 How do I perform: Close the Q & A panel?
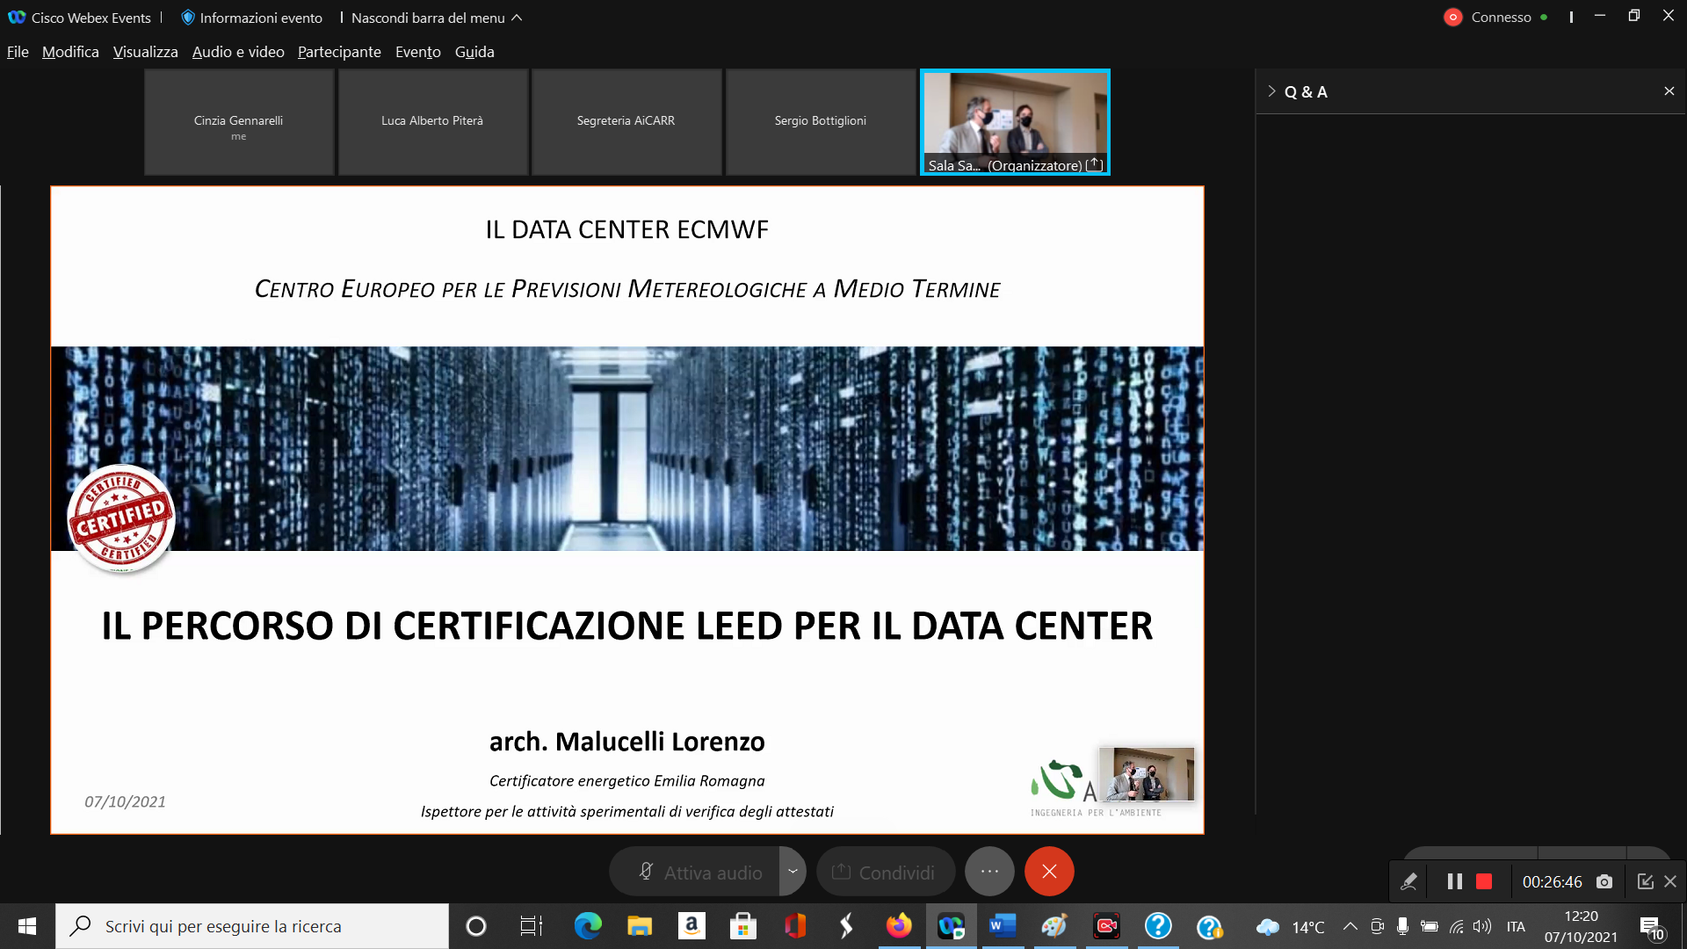pos(1669,91)
